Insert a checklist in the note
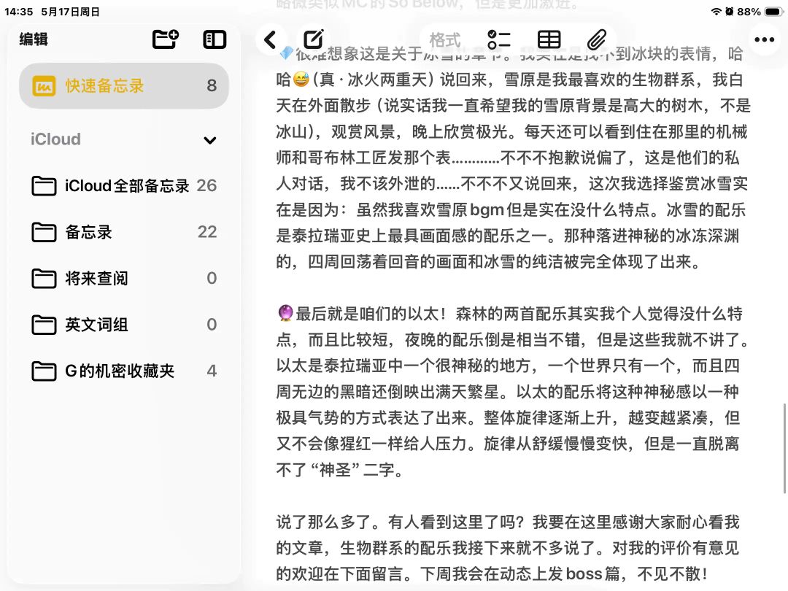 click(x=499, y=39)
